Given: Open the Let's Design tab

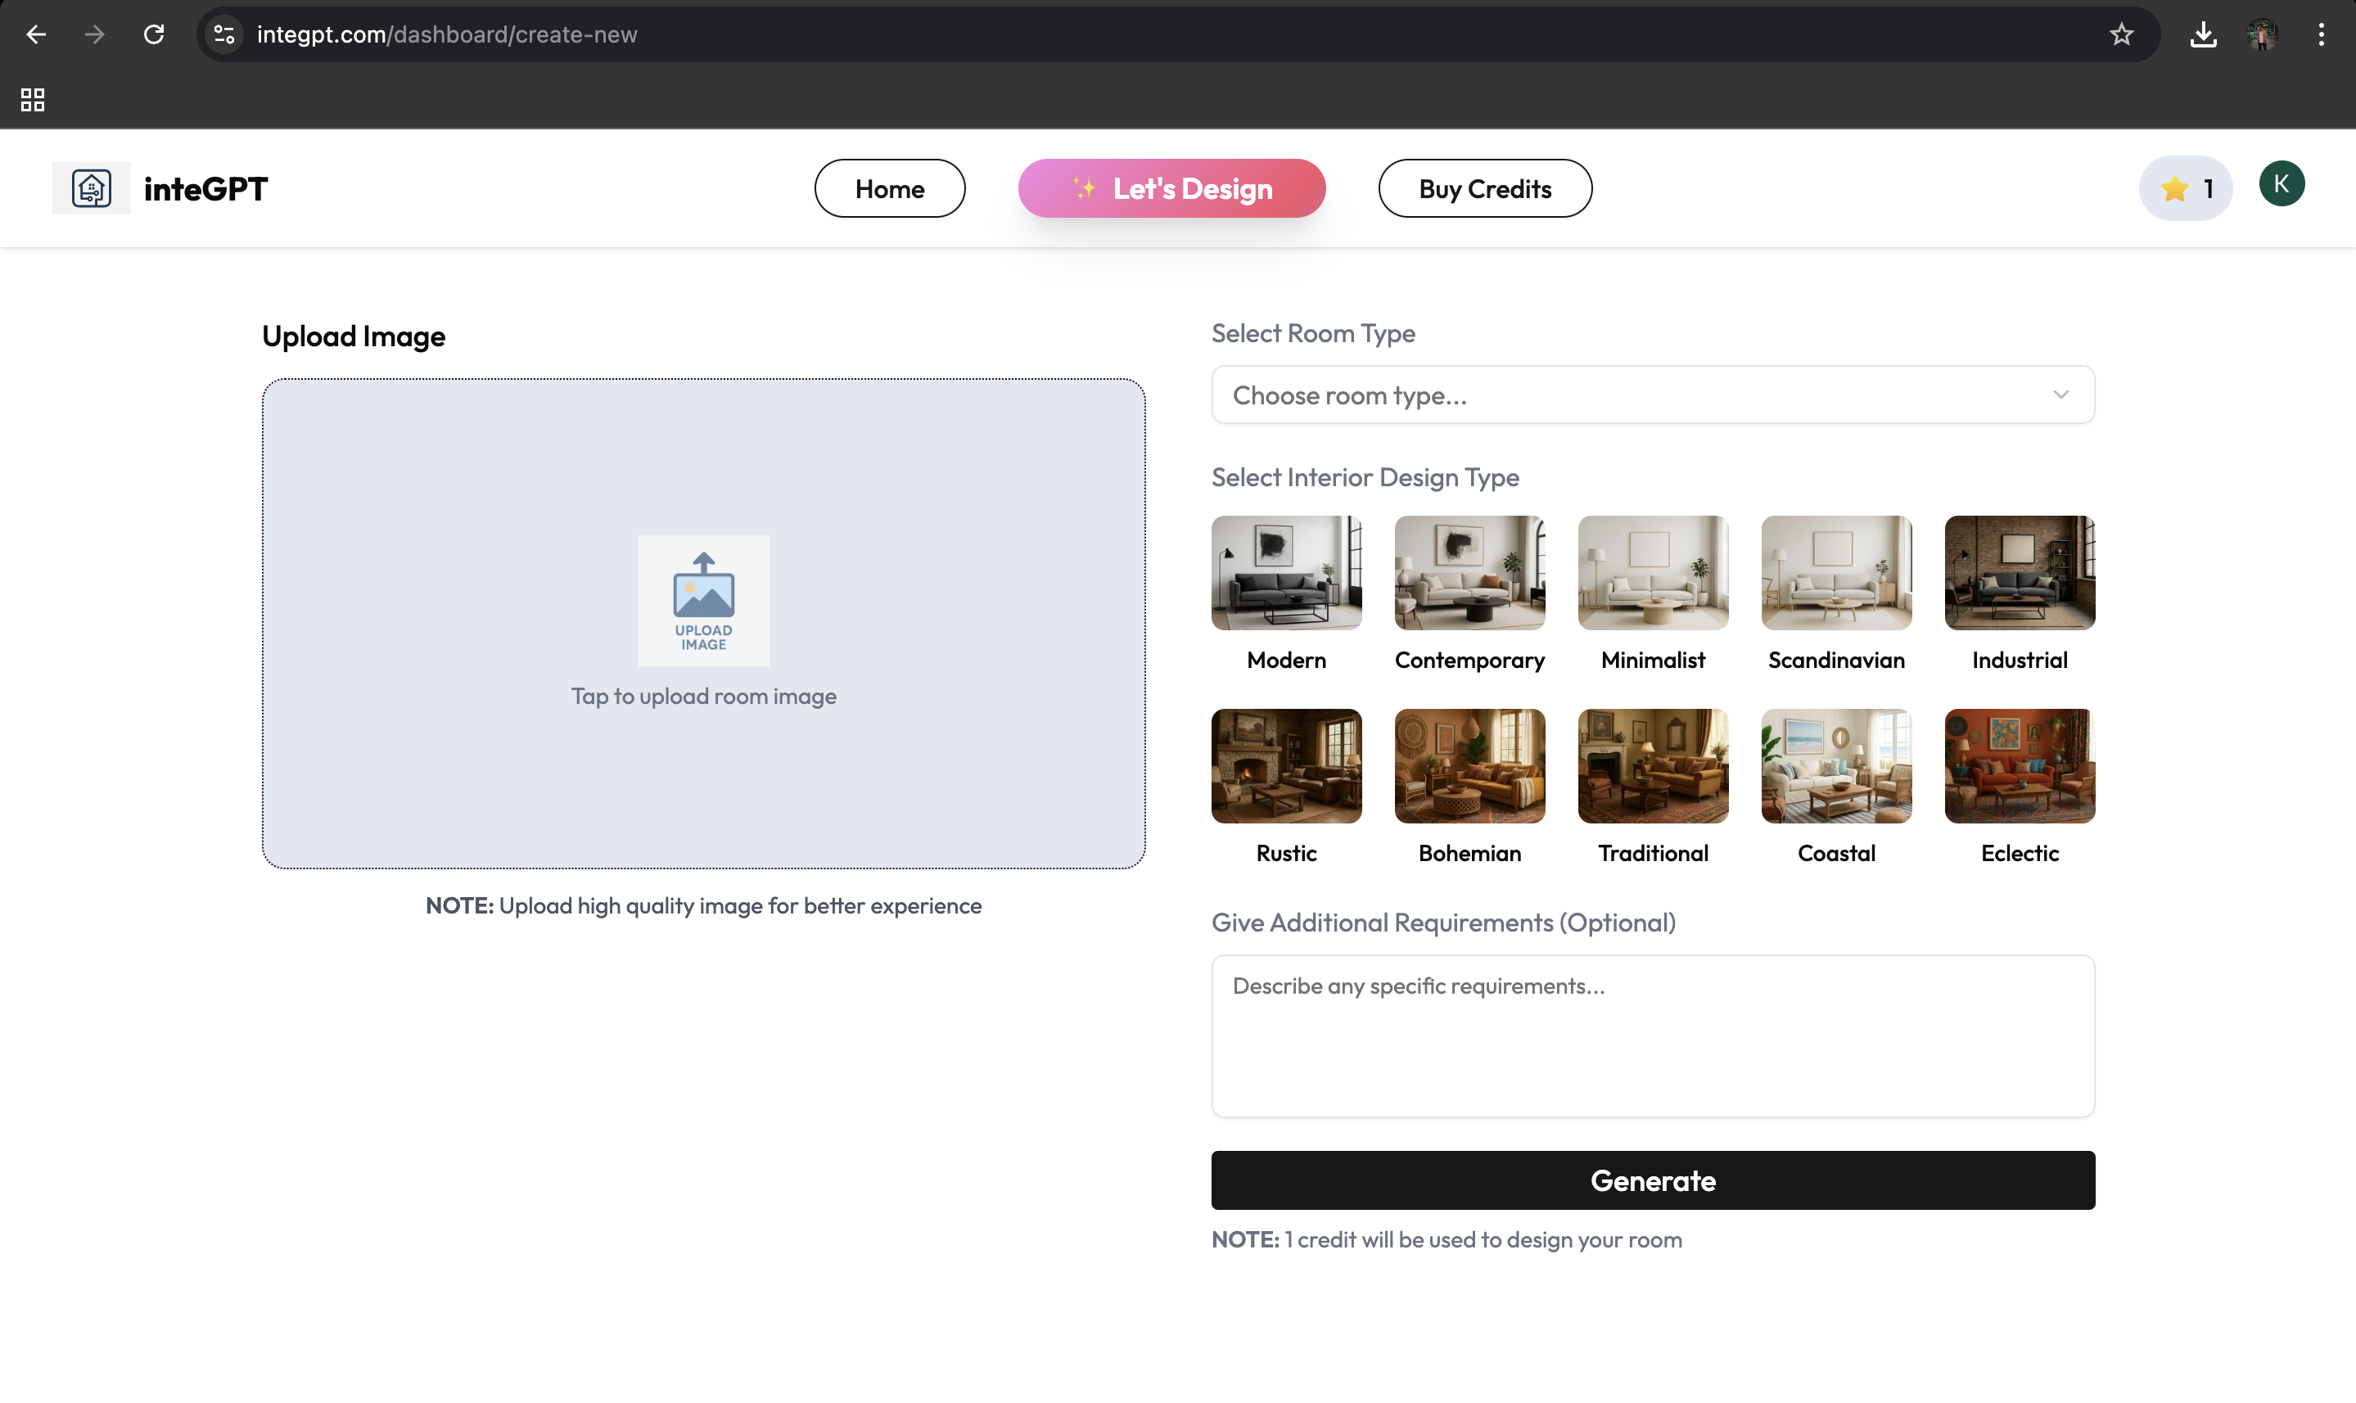Looking at the screenshot, I should [x=1171, y=189].
